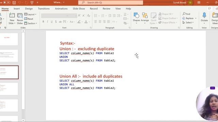Viewport: 218px width, 122px height.
Task: Toggle Text Shadow formatting
Action: 56,22
